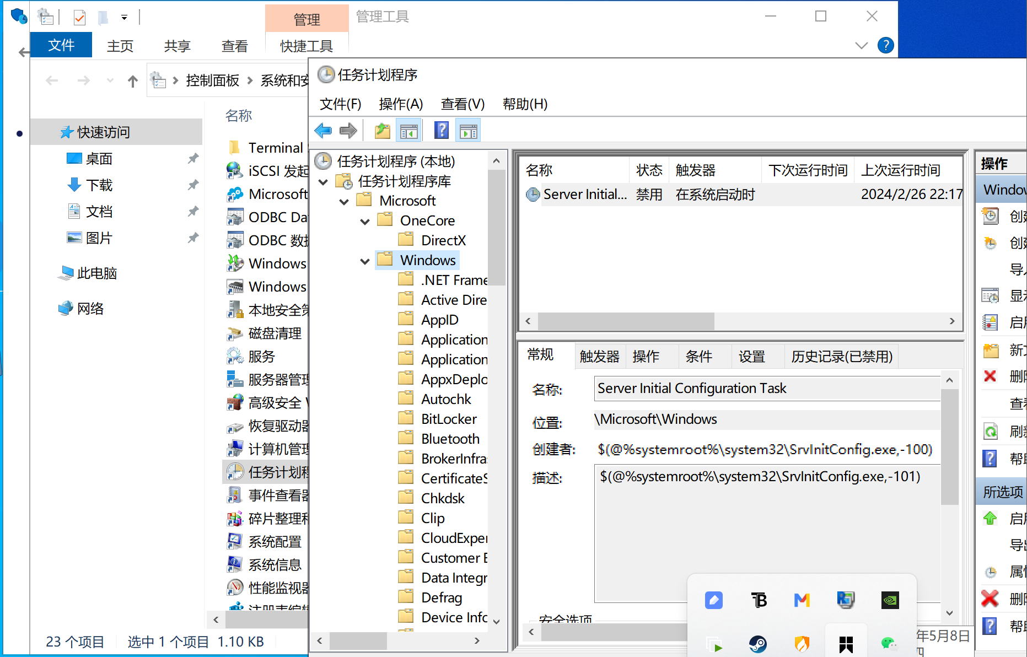This screenshot has height=657, width=1027.
Task: Toggle the show/hide action pane toolbar icon
Action: [468, 131]
